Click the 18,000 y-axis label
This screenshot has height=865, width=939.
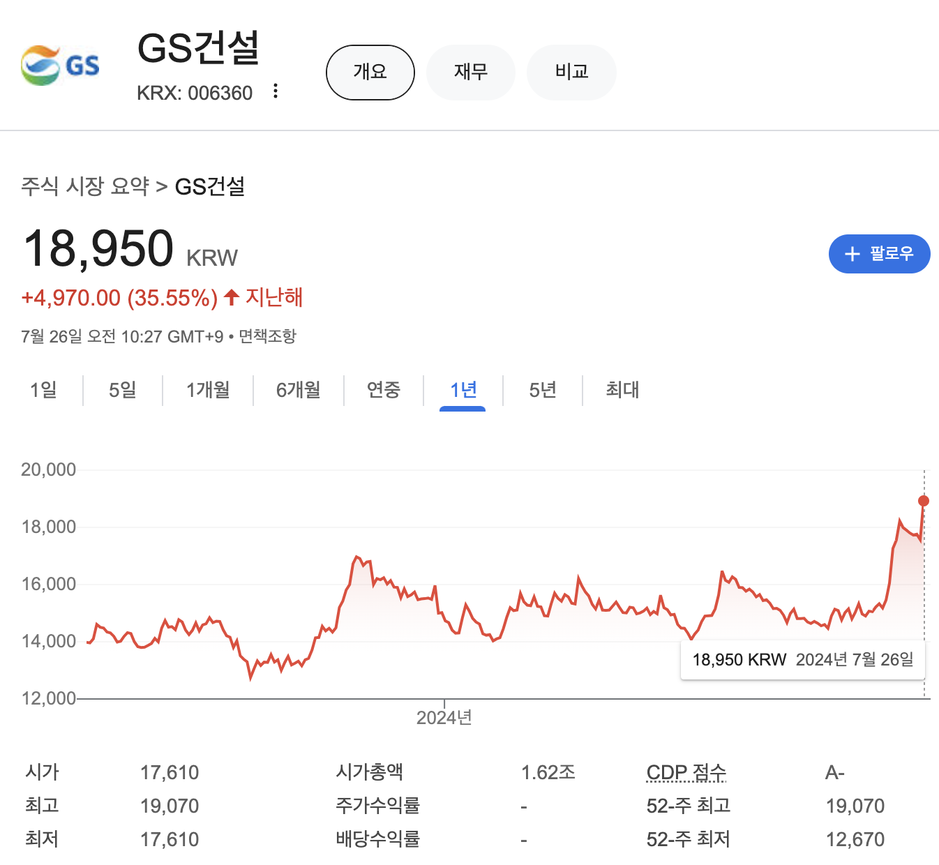49,527
